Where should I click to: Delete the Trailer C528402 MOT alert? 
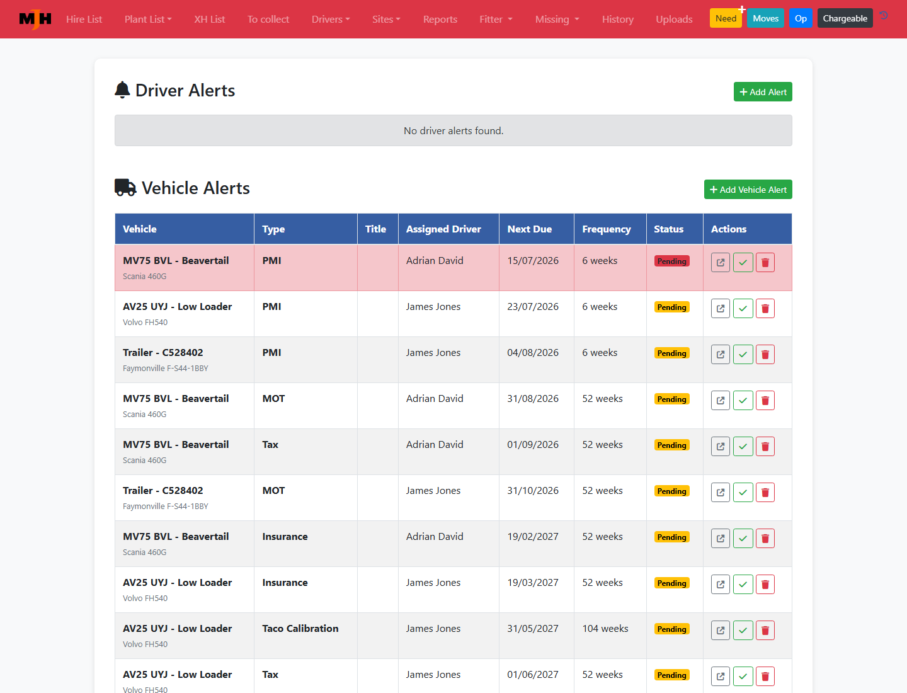pos(765,493)
